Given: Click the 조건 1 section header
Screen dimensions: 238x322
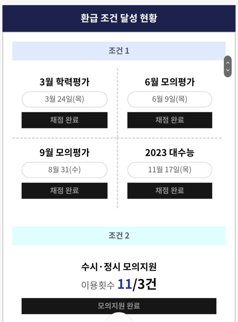Looking at the screenshot, I should click(x=119, y=51).
